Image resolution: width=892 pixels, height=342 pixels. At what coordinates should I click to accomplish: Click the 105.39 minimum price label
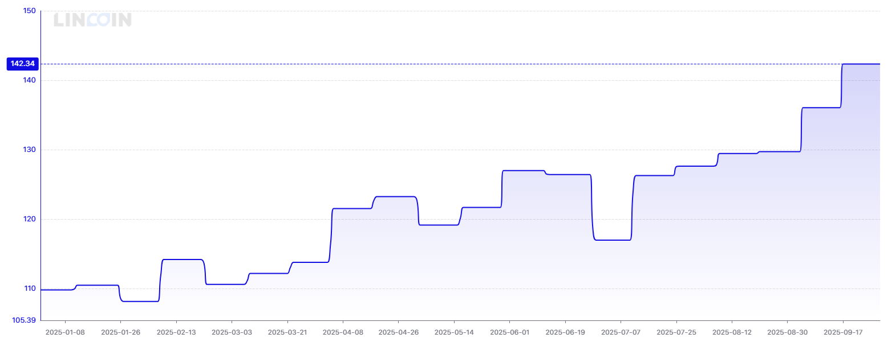[x=24, y=320]
